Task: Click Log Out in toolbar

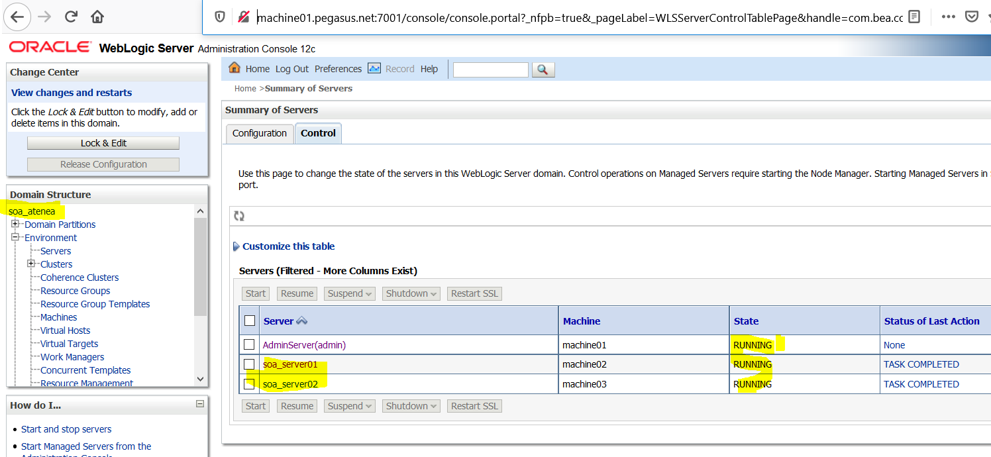Action: click(x=292, y=69)
